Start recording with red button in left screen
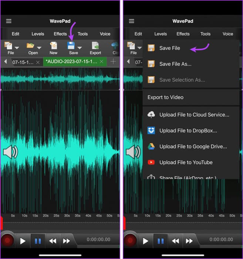This screenshot has height=259, width=243. [x=7, y=240]
